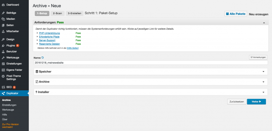Image resolution: width=272 pixels, height=131 pixels.
Task: Open the Reservierte Dateien link
Action: point(49,44)
